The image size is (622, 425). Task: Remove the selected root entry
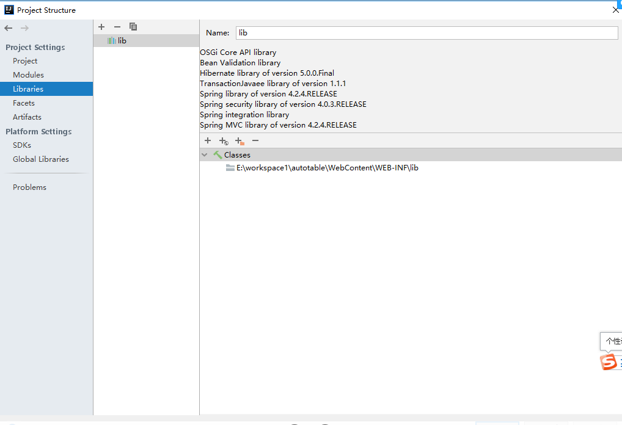(x=255, y=140)
